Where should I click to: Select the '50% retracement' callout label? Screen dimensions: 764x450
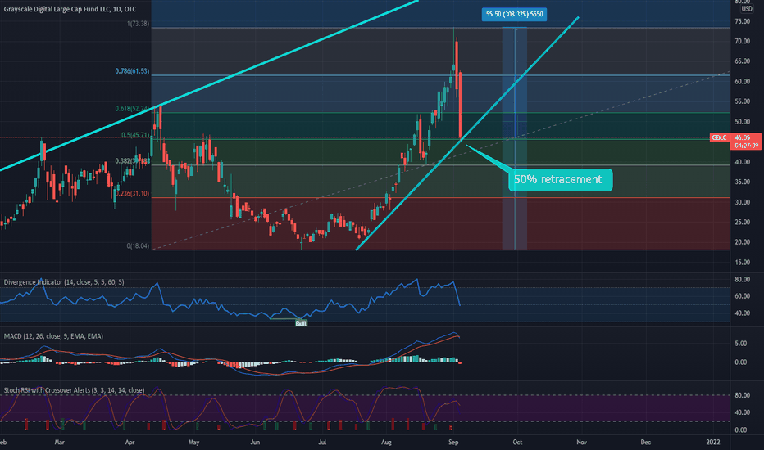(560, 179)
